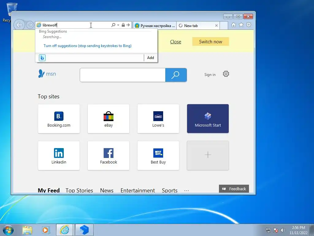Select the New tab tab

(x=196, y=26)
